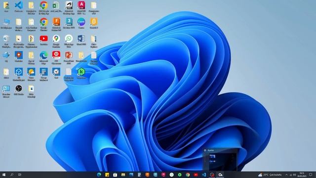Open Microsoft Edge from the taskbar

point(99,175)
